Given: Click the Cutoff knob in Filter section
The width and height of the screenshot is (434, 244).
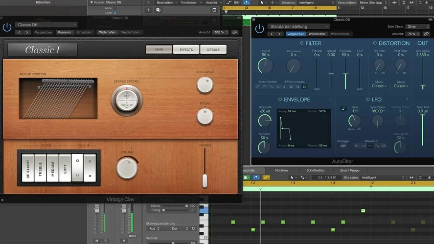Looking at the screenshot, I should pos(266,66).
